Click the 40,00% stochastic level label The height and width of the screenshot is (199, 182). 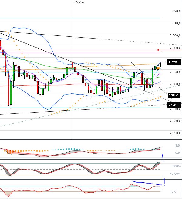click(175, 174)
